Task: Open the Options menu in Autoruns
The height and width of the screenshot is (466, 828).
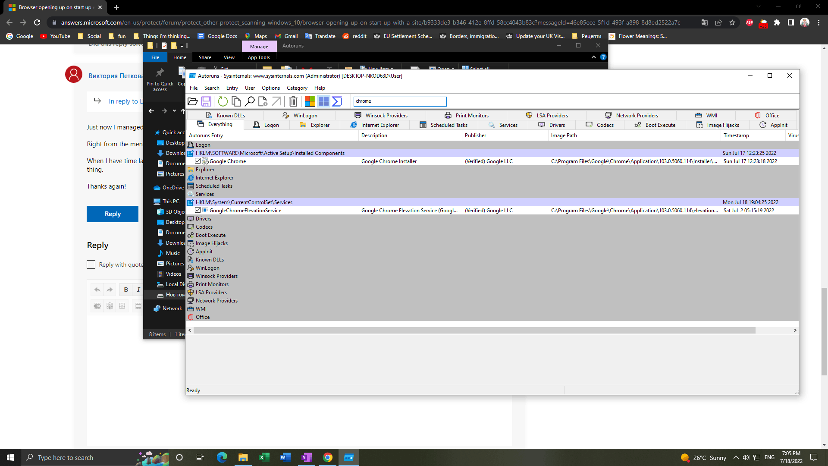Action: point(270,88)
